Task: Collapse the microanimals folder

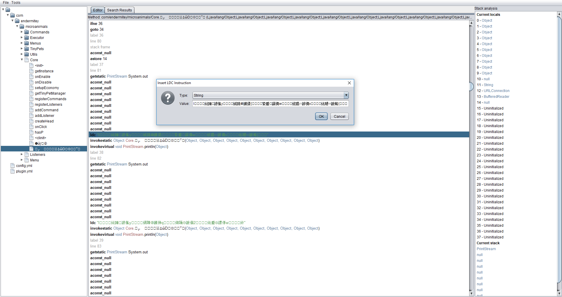Action: click(x=17, y=26)
